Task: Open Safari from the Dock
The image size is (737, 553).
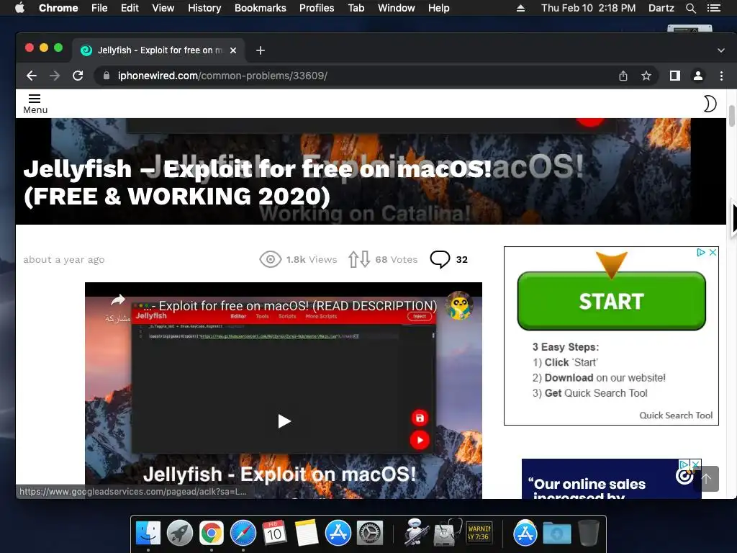Action: coord(243,534)
